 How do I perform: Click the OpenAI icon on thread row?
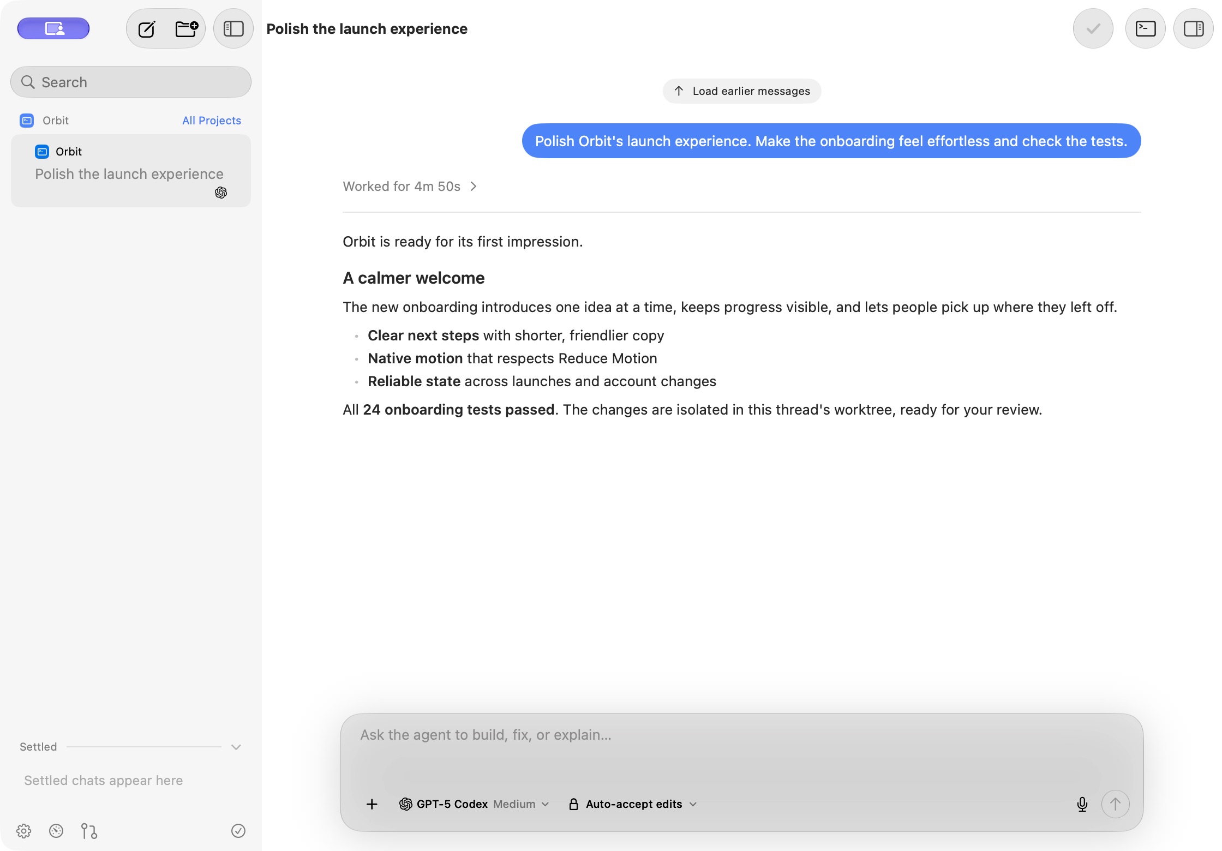coord(221,193)
